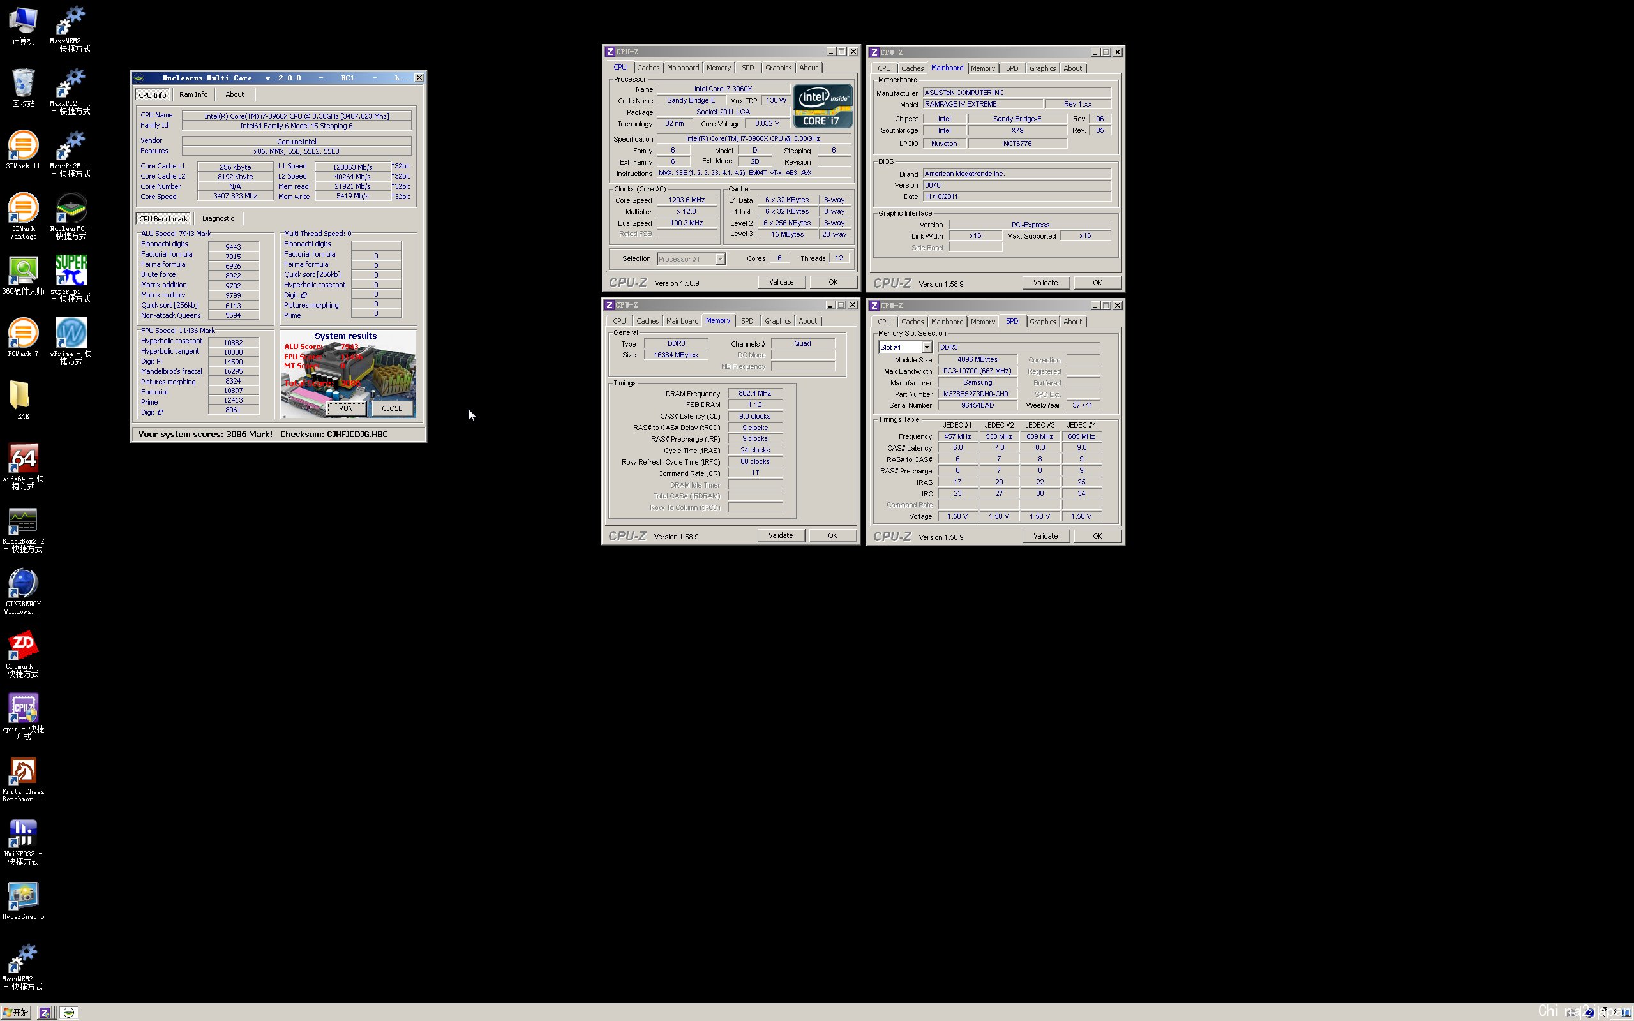The image size is (1634, 1021).
Task: Expand the Slot #1 memory dropdown
Action: click(926, 347)
